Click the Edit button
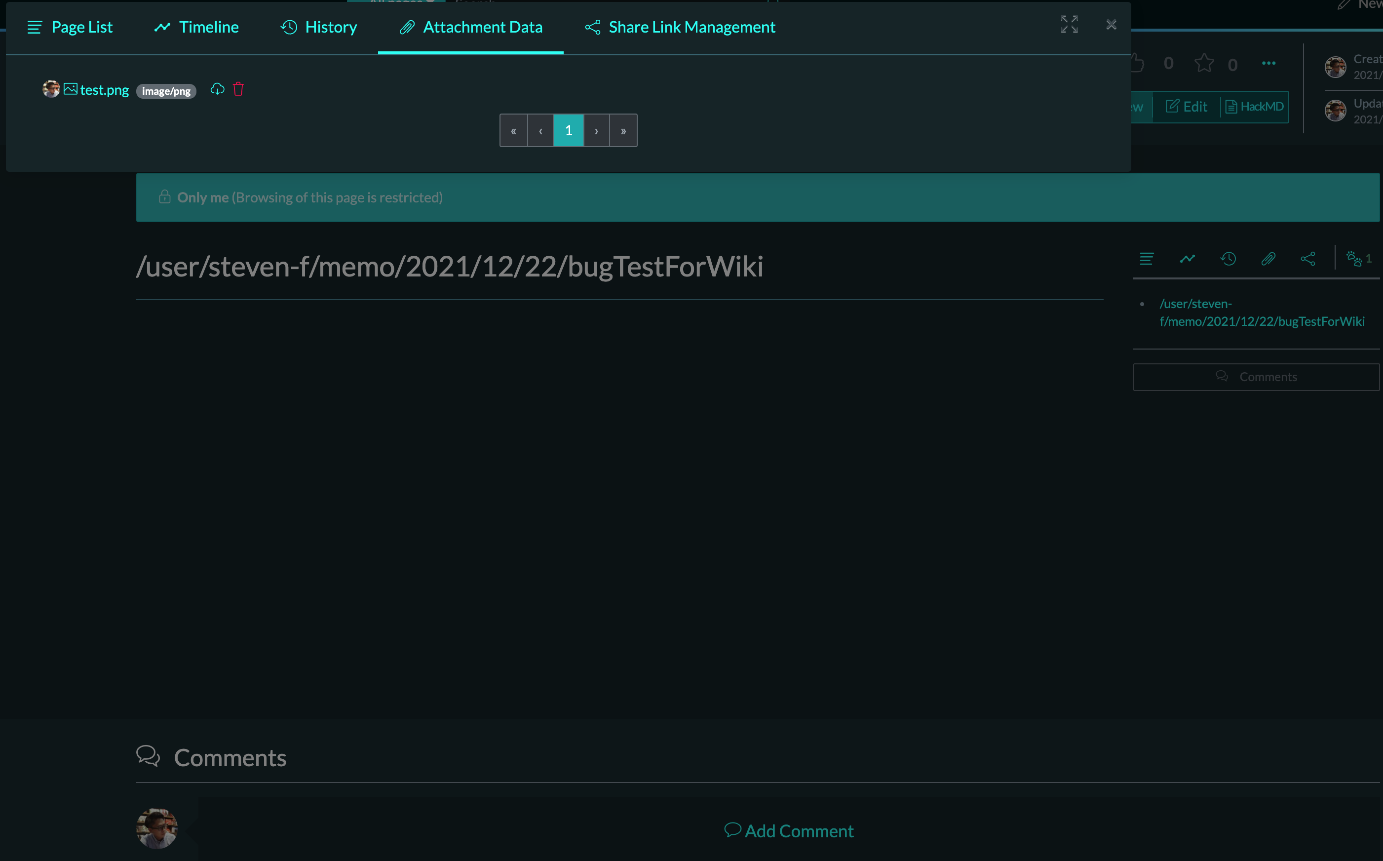 [x=1187, y=107]
